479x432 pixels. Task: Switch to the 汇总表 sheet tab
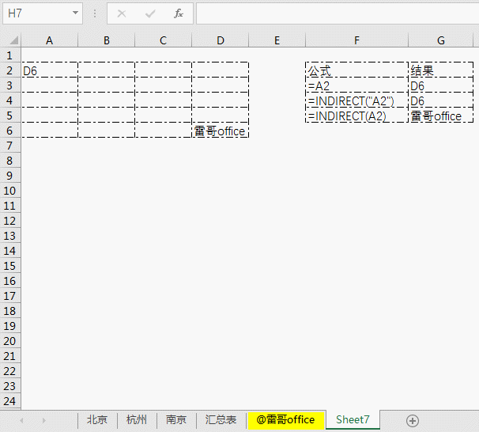coord(221,420)
